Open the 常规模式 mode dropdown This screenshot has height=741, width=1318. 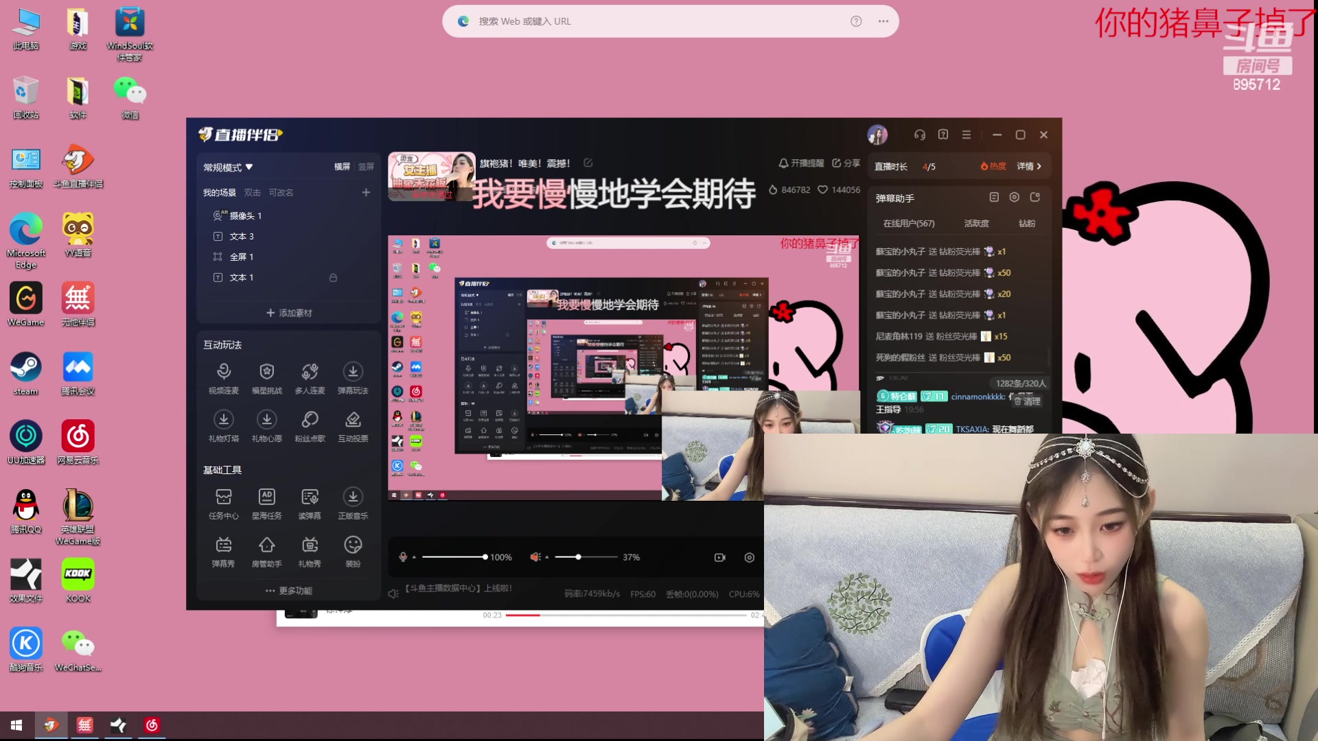coord(227,166)
